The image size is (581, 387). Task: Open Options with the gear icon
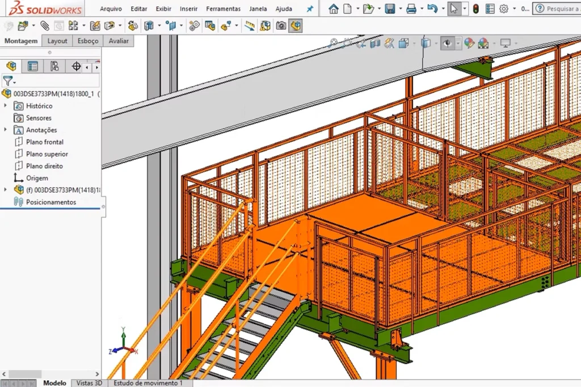coord(503,9)
